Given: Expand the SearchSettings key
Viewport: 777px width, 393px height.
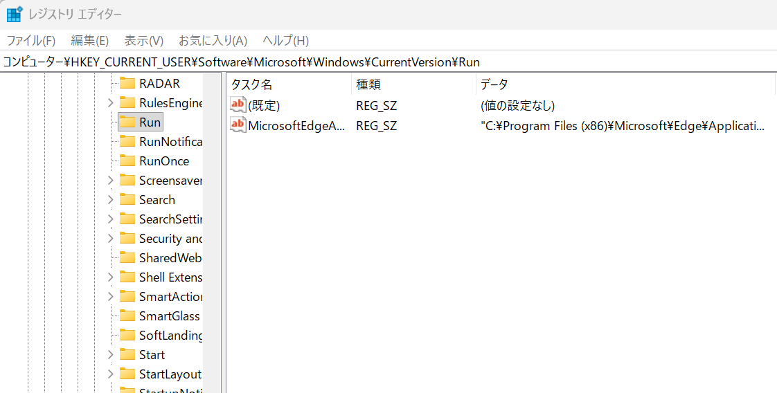Looking at the screenshot, I should 111,219.
